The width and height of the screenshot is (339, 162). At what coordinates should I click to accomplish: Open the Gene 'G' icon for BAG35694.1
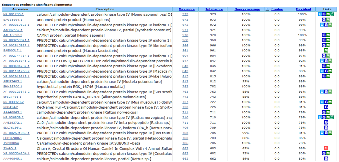pyautogui.click(x=324, y=20)
